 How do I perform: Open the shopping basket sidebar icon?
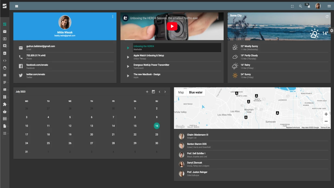pyautogui.click(x=5, y=111)
